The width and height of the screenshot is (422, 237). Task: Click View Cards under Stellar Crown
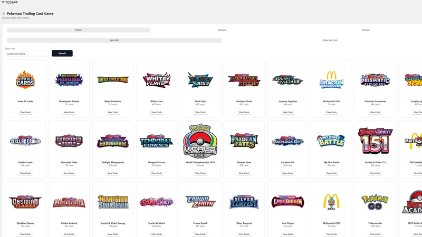click(x=25, y=173)
